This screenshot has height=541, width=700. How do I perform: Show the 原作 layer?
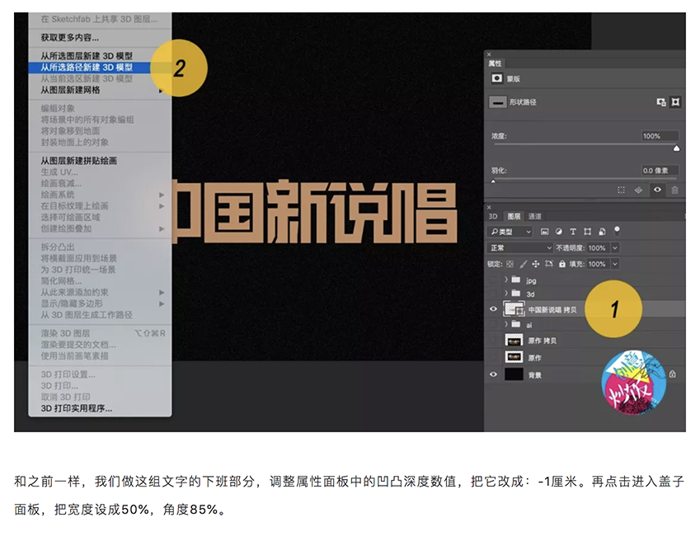tap(493, 358)
